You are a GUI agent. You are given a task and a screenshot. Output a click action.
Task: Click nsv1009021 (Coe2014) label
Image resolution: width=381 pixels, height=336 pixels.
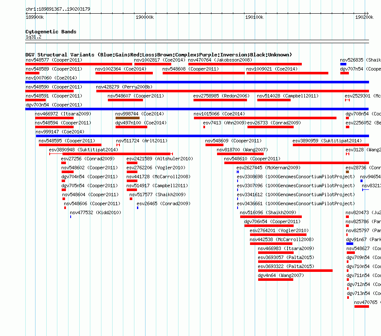click(272, 69)
